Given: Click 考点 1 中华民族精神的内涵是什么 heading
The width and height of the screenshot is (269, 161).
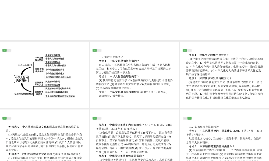Looking at the screenshot, I should (224, 133).
